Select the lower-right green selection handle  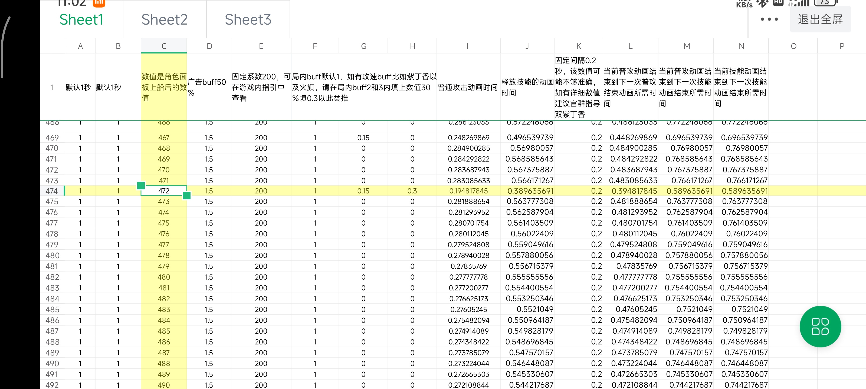click(186, 195)
